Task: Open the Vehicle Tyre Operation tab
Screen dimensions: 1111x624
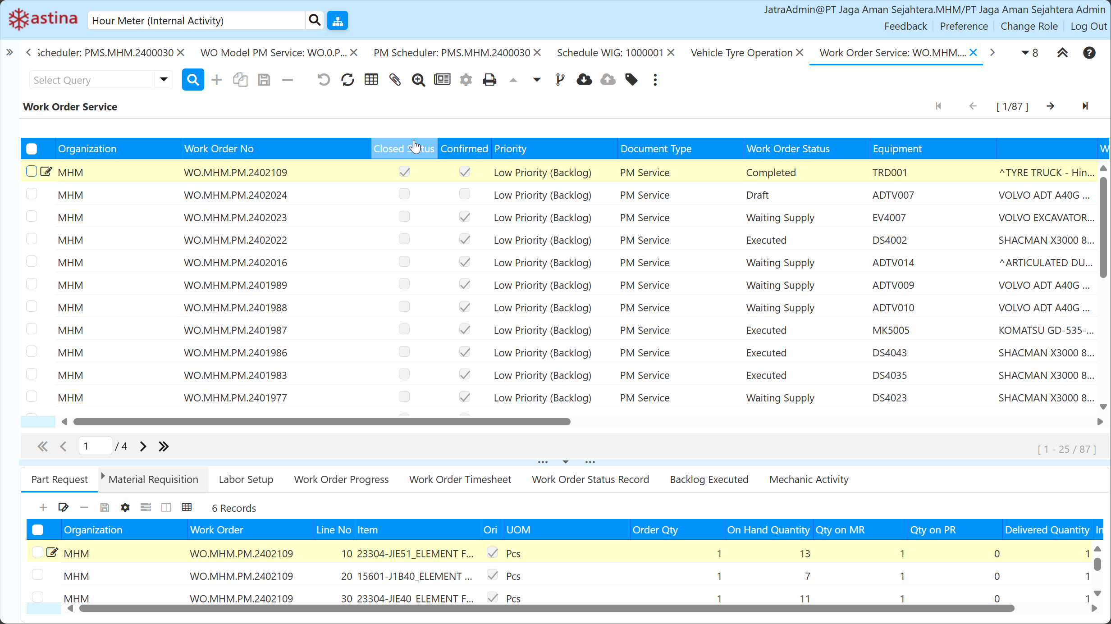Action: 741,53
